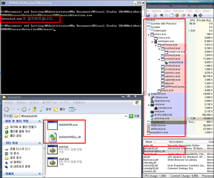This screenshot has width=214, height=178.
Task: Collapse the services.exe process tree node
Action: point(156,45)
